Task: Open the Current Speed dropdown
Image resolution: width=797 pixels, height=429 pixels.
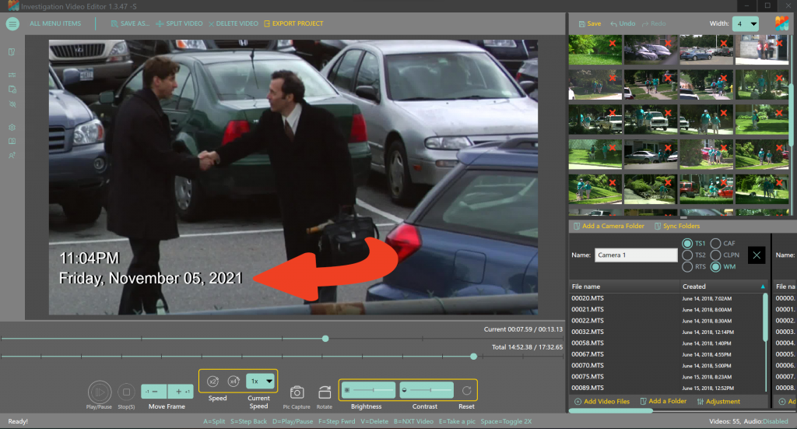Action: point(261,382)
